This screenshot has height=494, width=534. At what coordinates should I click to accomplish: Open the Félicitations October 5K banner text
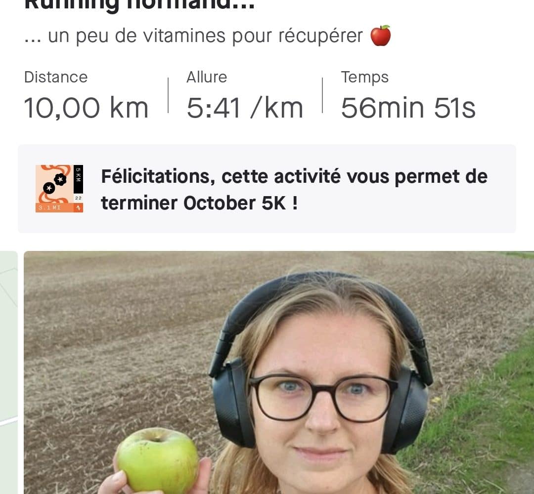pyautogui.click(x=294, y=190)
